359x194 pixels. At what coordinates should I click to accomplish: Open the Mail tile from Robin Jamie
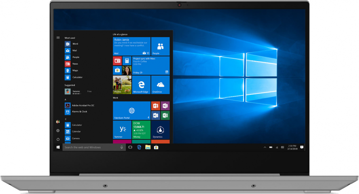coord(131,46)
